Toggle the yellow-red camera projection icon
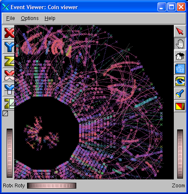 (x=180, y=106)
